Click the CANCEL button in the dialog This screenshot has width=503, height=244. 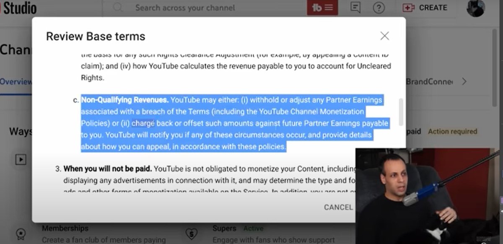coord(338,207)
